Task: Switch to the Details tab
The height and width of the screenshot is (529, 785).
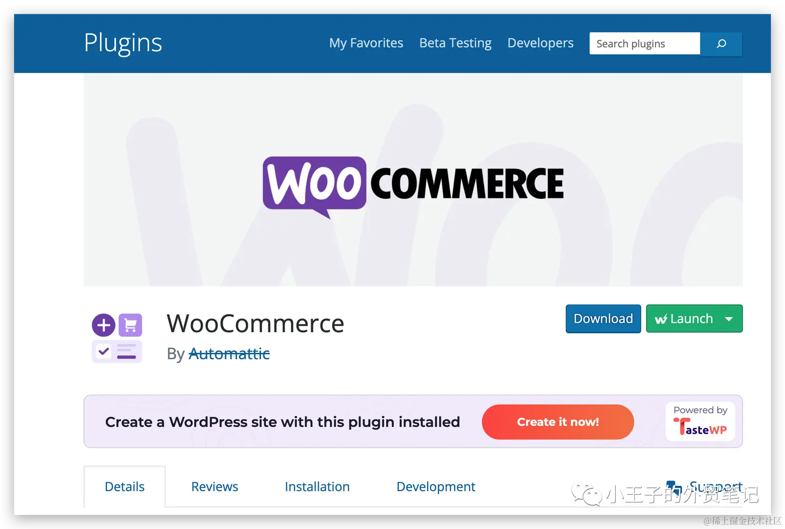Action: [x=125, y=487]
